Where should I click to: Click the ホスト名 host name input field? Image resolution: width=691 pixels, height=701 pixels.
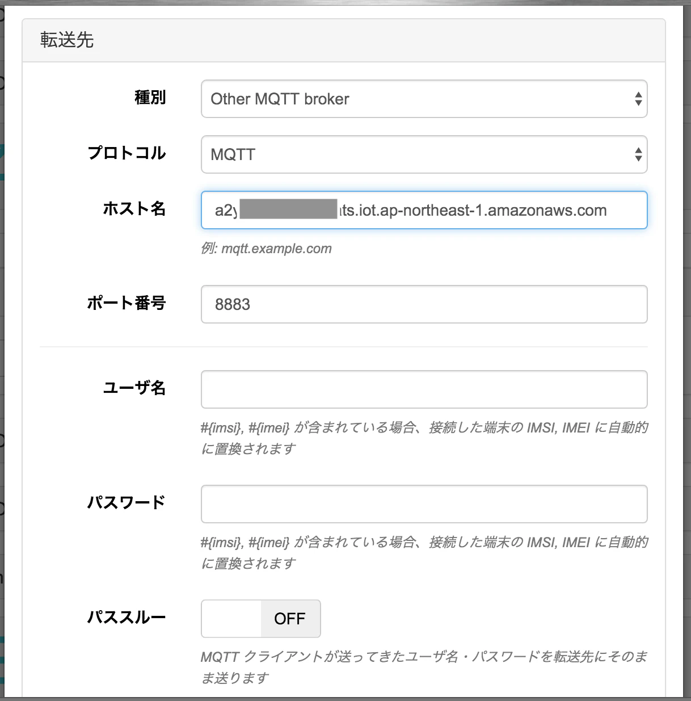(x=424, y=210)
